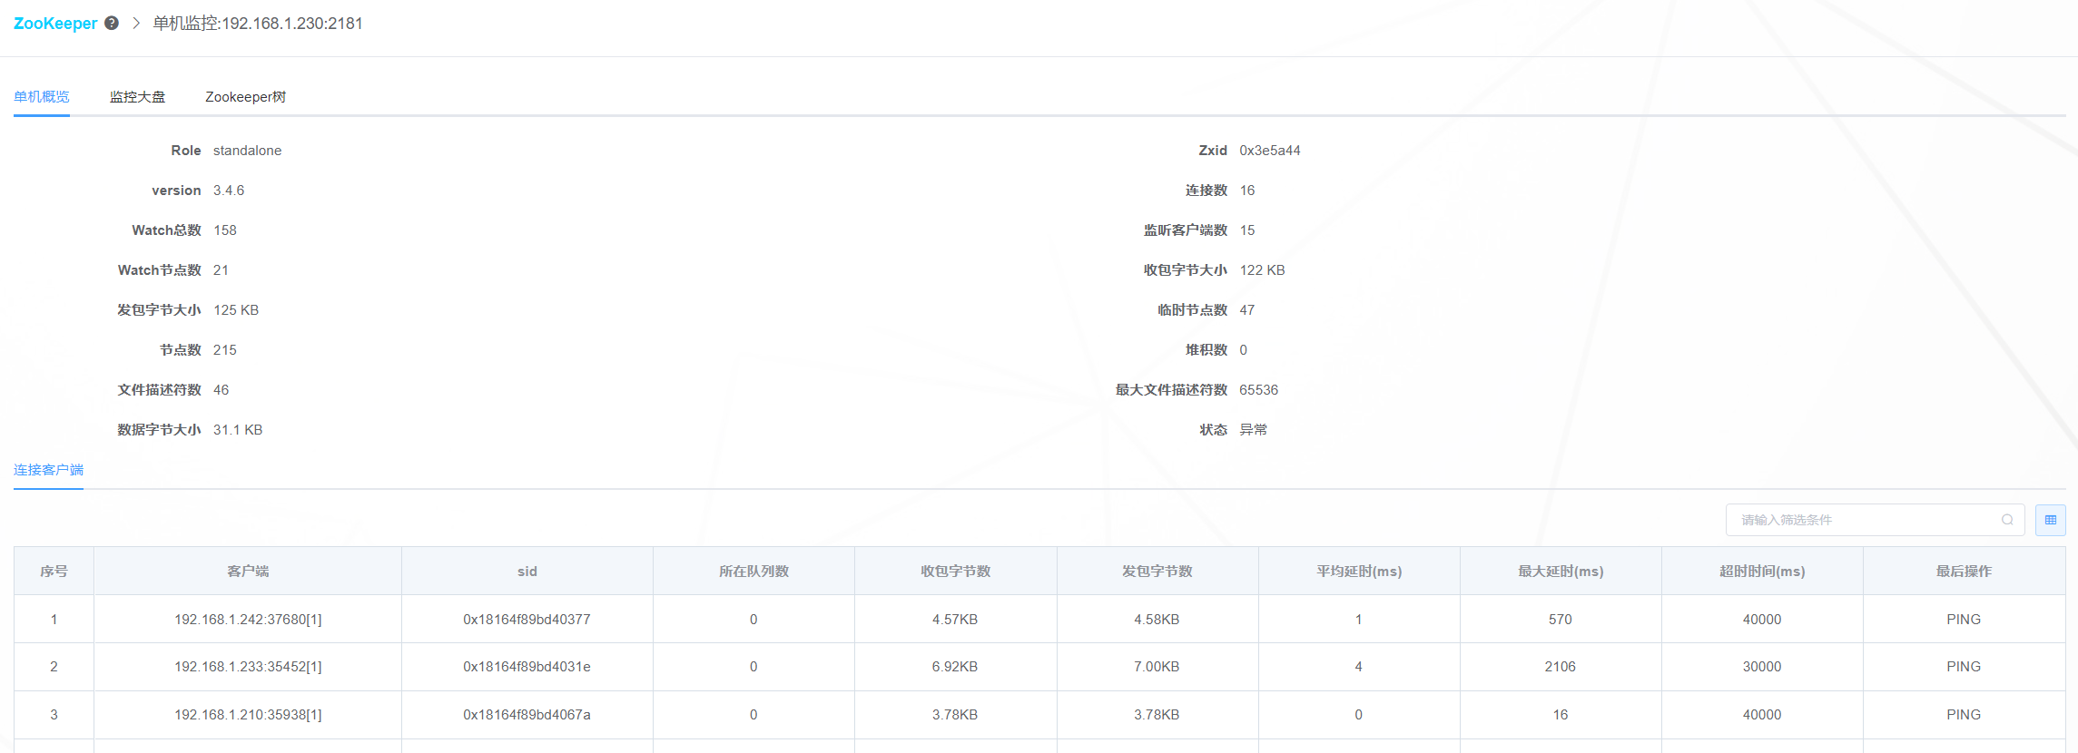The width and height of the screenshot is (2078, 753).
Task: Click the 客户端 column header
Action: (x=248, y=572)
